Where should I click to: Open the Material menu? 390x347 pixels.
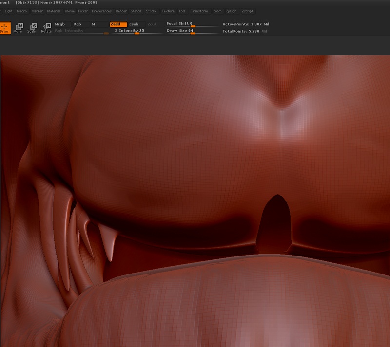coord(54,11)
